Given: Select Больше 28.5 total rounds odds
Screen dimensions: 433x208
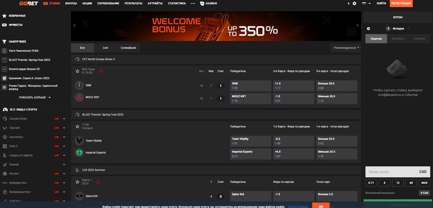Looking at the screenshot, I should click(337, 86).
